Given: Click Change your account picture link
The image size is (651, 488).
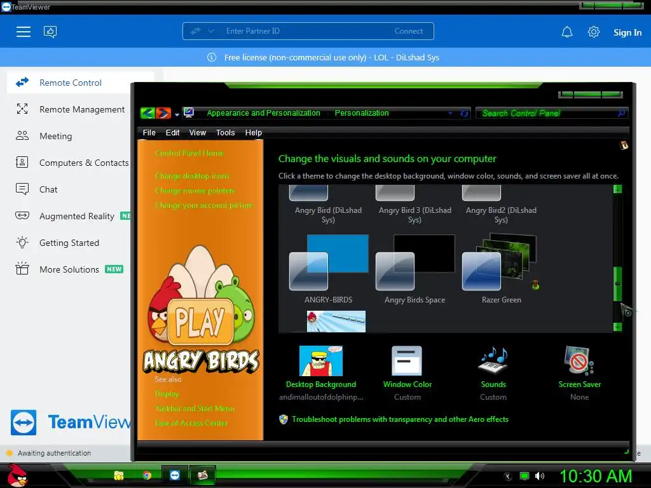Looking at the screenshot, I should [204, 205].
